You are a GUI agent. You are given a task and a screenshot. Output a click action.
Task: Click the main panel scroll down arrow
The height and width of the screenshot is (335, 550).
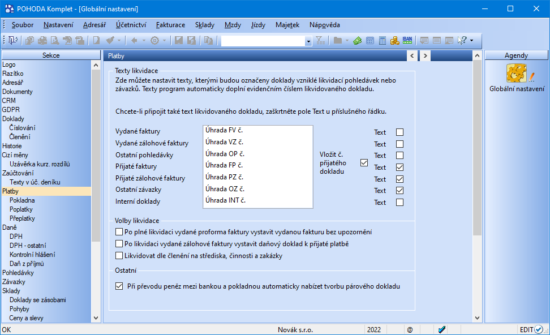click(x=477, y=318)
